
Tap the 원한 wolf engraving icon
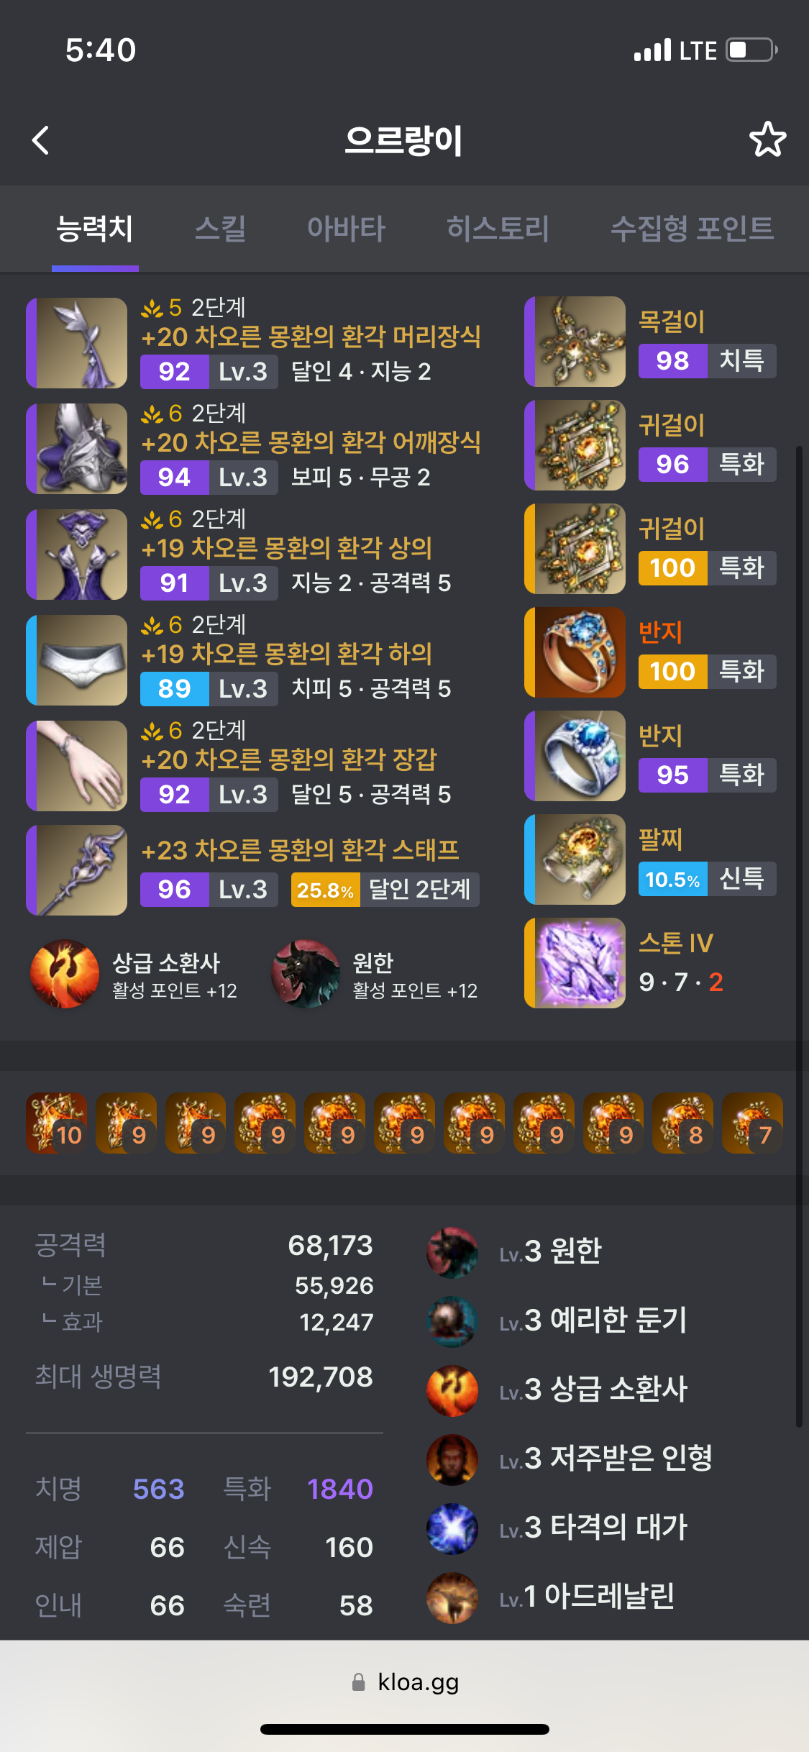[306, 974]
